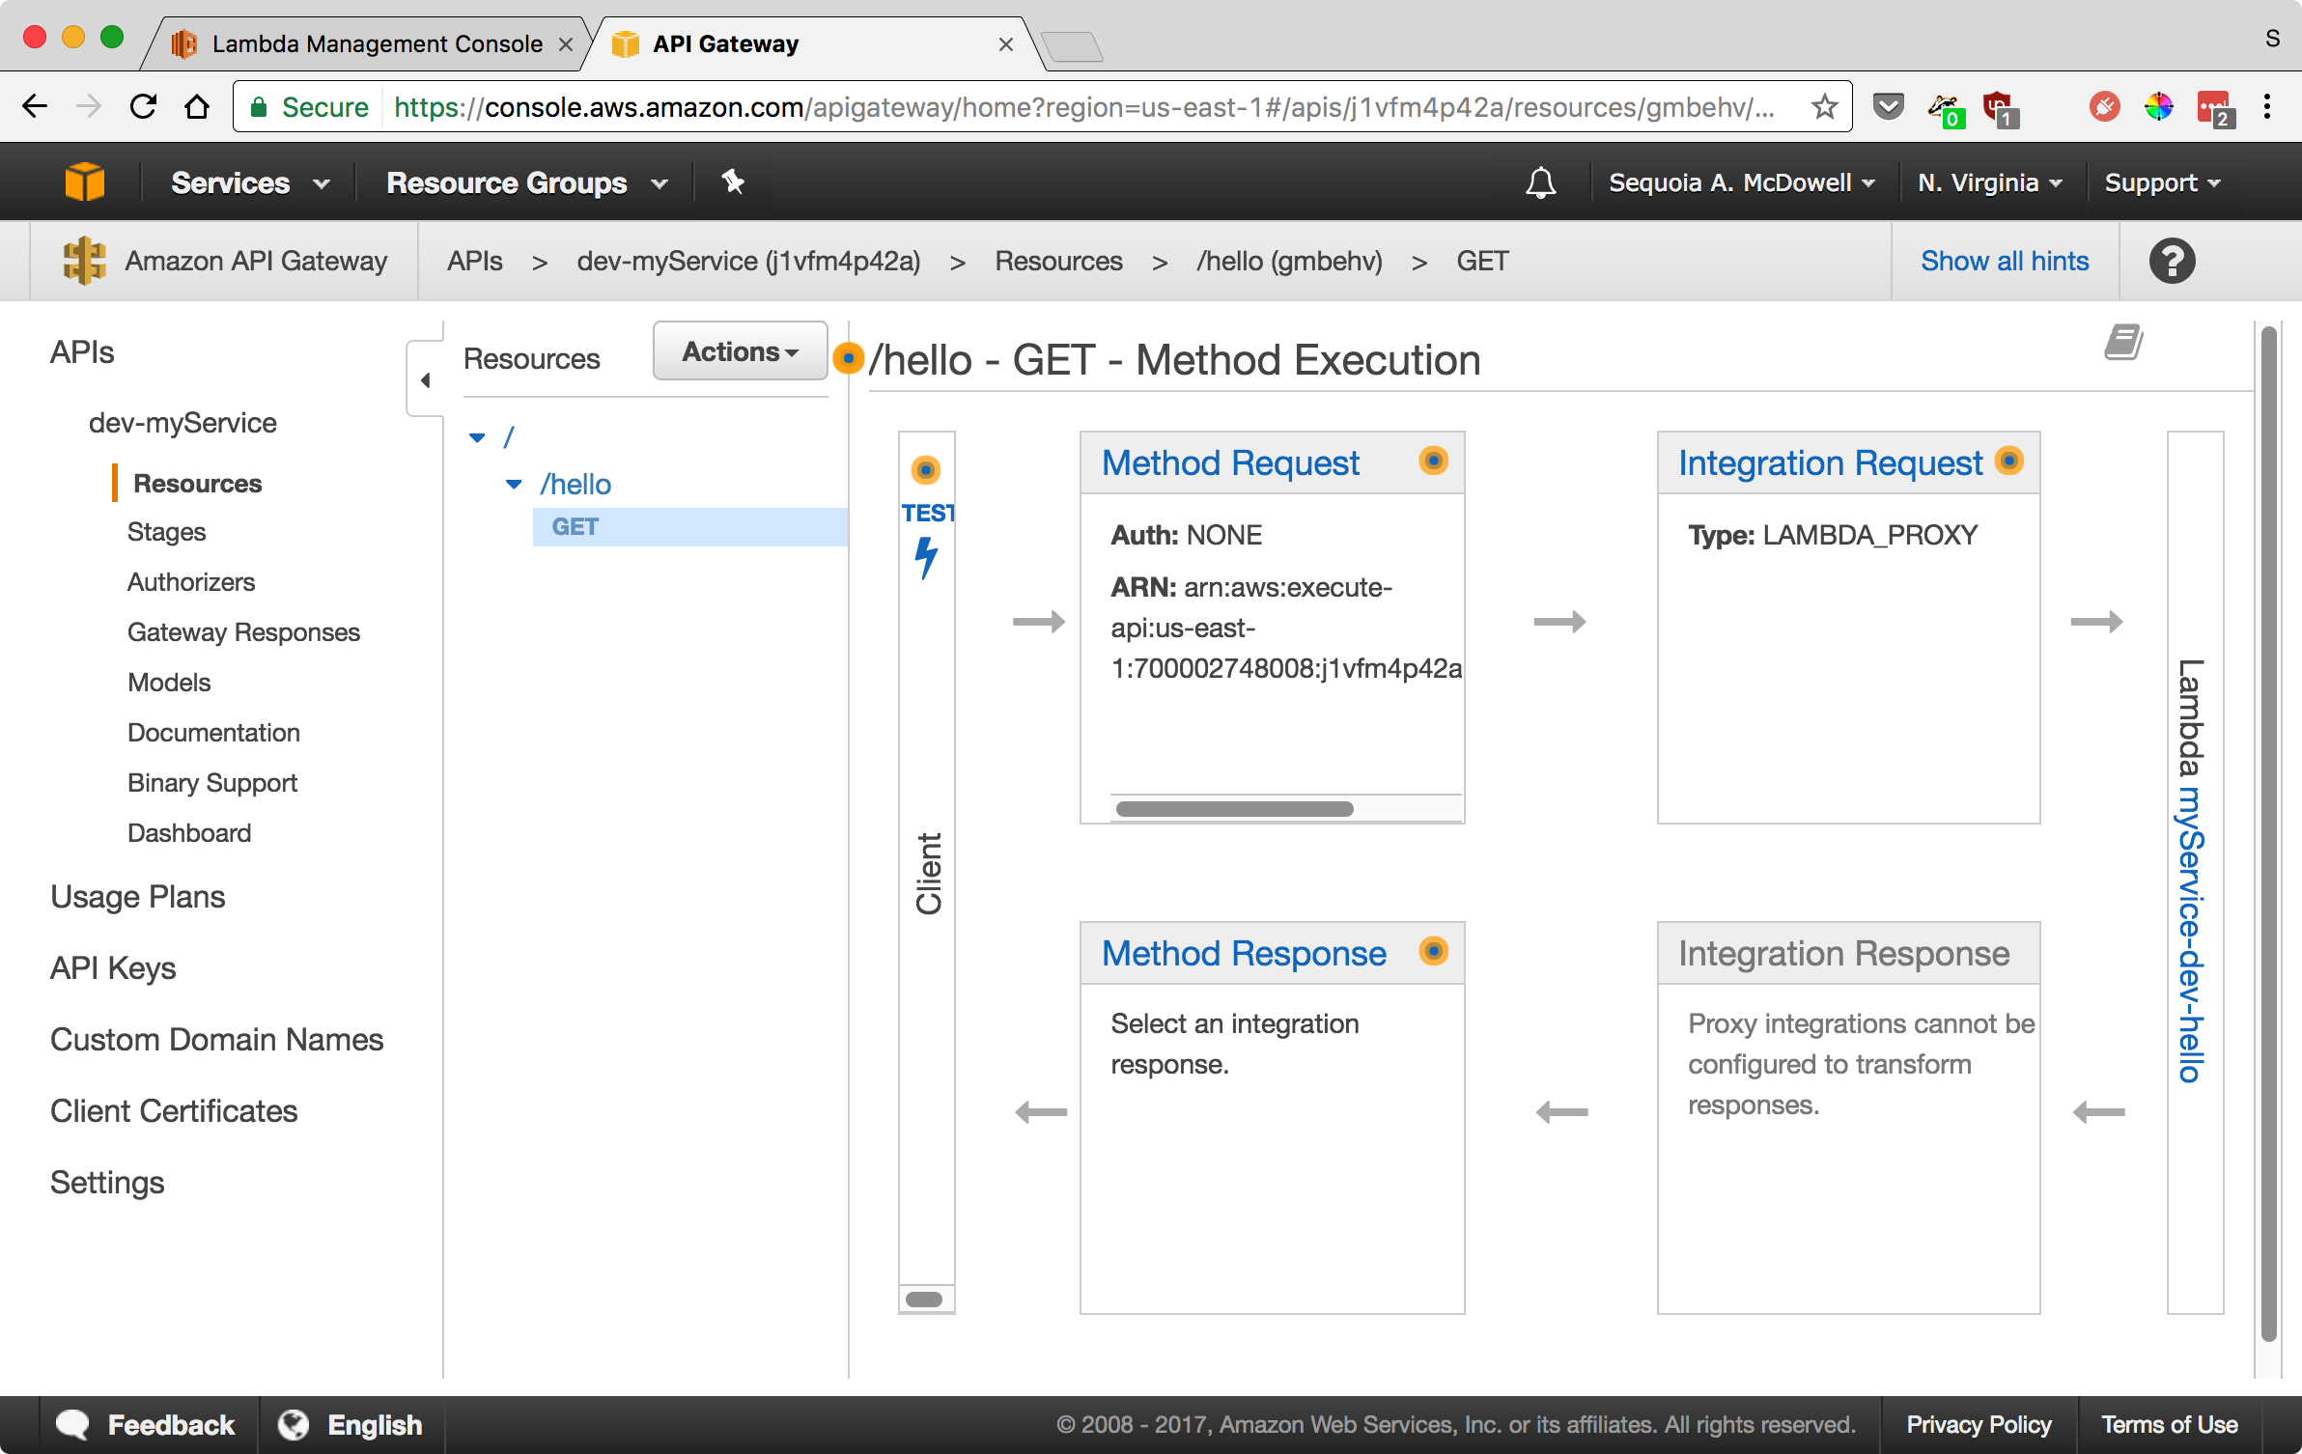Click the TEST lightning bolt icon
This screenshot has width=2302, height=1454.
pyautogui.click(x=926, y=557)
